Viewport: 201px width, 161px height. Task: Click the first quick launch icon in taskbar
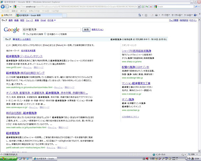20,159
